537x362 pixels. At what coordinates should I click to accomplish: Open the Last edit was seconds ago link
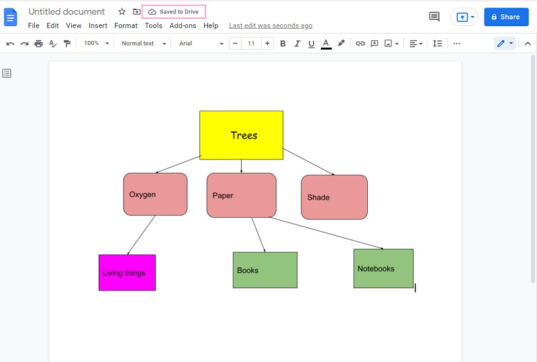[x=271, y=25]
